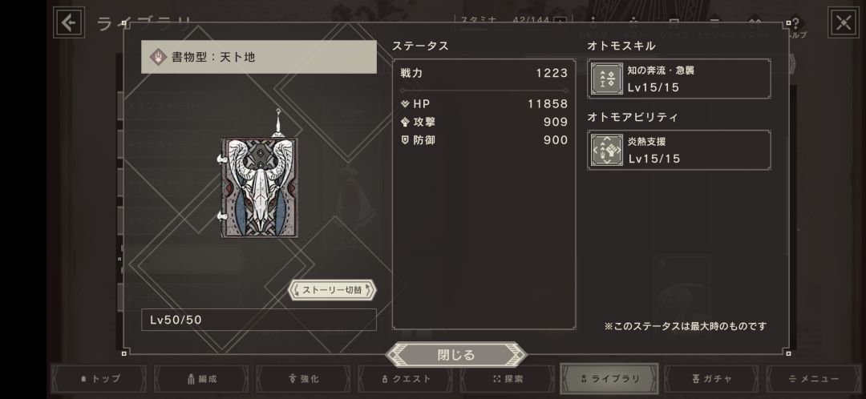Screen dimensions: 866x399
Task: Select the 知の奔流・急襲 skill icon
Action: pyautogui.click(x=607, y=79)
